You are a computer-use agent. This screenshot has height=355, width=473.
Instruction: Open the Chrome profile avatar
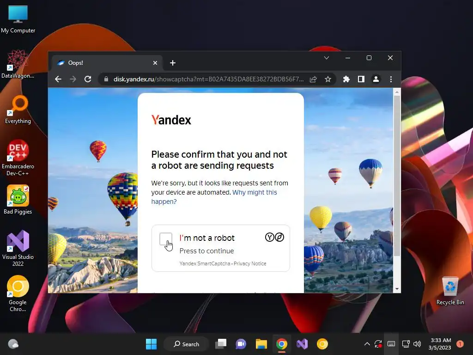click(376, 79)
